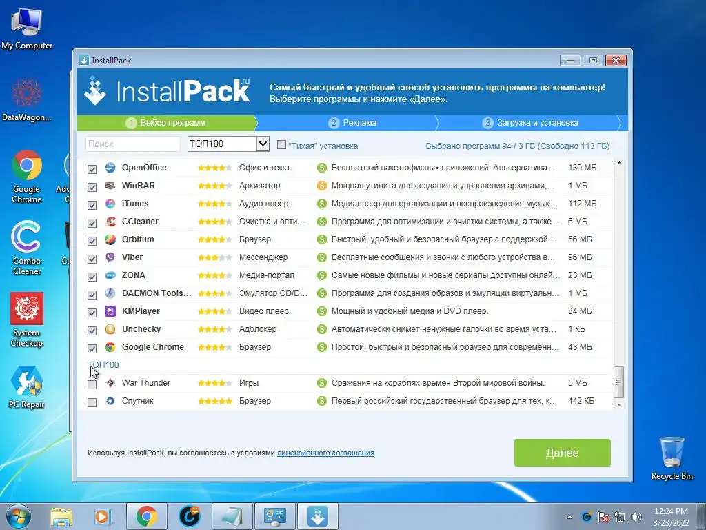
Task: Click the WinRAR program icon
Action: point(110,186)
